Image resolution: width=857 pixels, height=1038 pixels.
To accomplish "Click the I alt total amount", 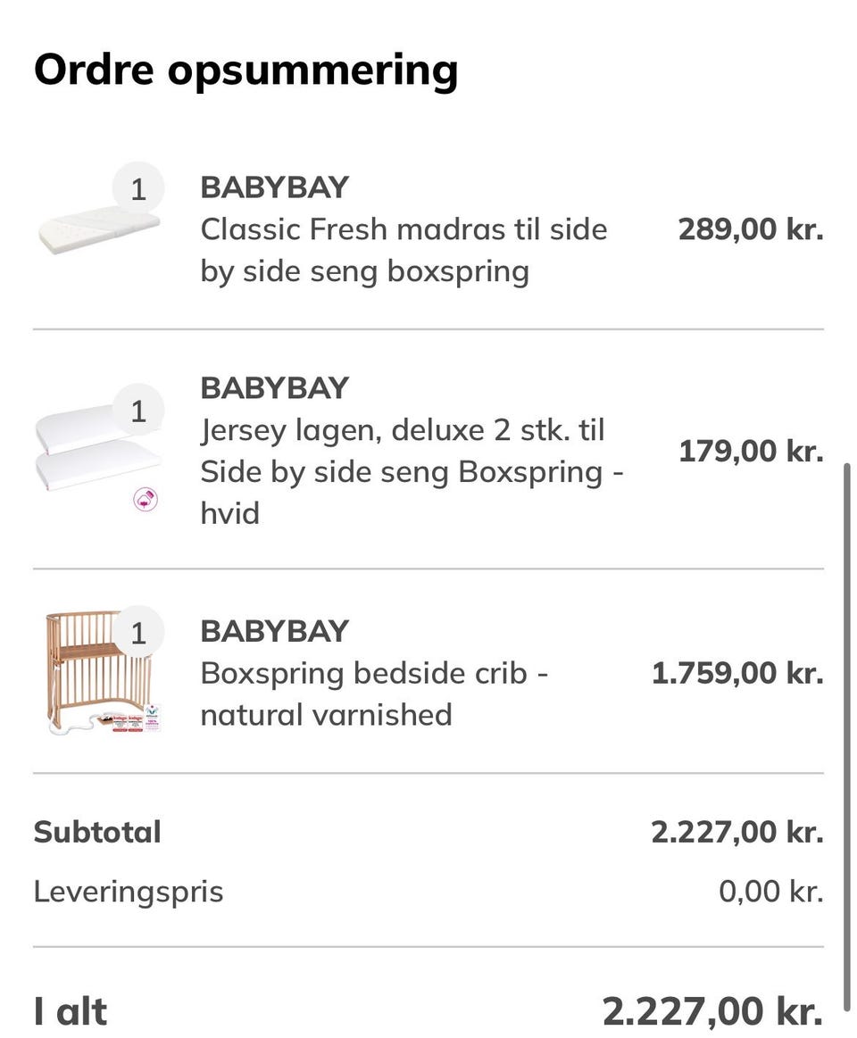I will coord(711,1011).
